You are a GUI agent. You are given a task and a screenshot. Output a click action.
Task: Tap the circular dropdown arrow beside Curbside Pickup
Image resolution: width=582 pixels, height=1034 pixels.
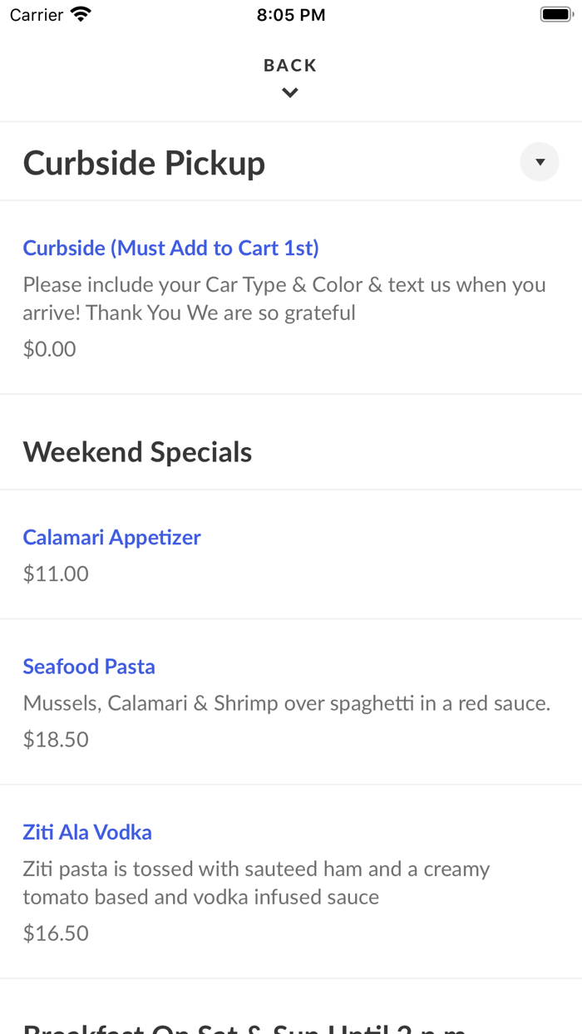click(x=540, y=161)
